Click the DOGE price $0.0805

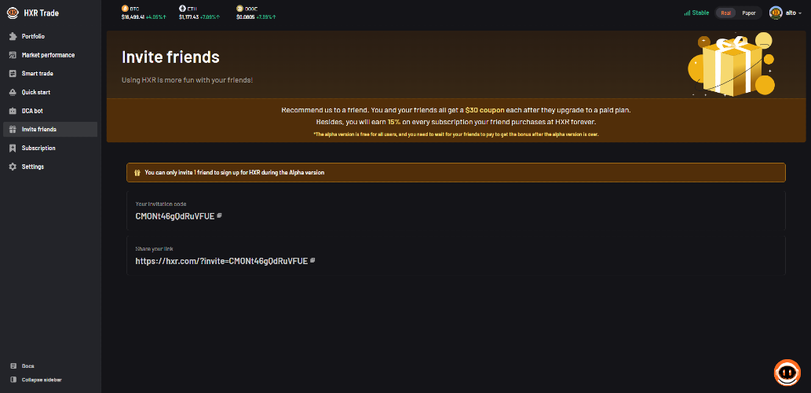246,17
